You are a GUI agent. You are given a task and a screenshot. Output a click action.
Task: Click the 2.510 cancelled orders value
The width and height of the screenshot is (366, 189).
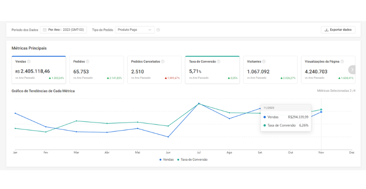click(138, 72)
